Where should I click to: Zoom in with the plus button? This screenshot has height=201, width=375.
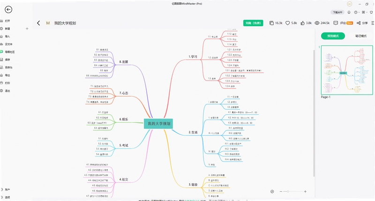tap(306, 192)
